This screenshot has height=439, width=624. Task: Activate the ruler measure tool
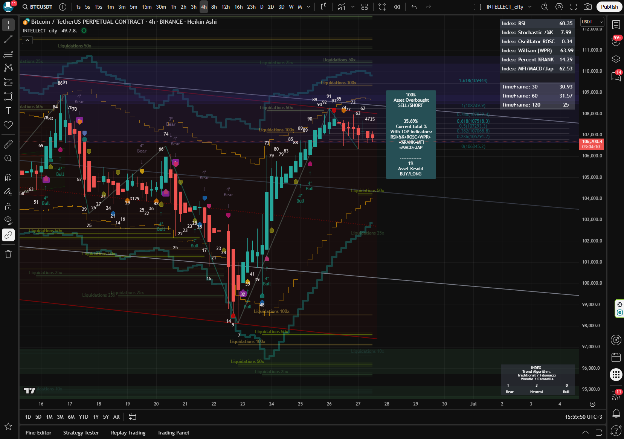(x=8, y=144)
